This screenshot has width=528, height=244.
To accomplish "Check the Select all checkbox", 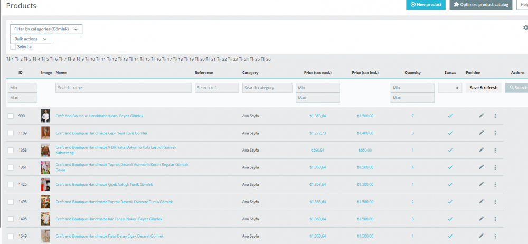I will click(13, 47).
